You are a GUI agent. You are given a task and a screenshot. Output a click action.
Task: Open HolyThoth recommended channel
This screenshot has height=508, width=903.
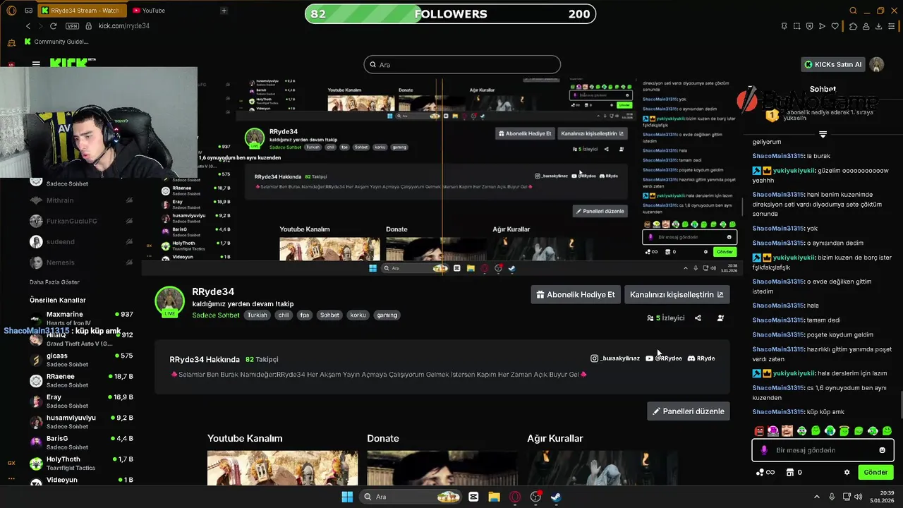pos(81,463)
